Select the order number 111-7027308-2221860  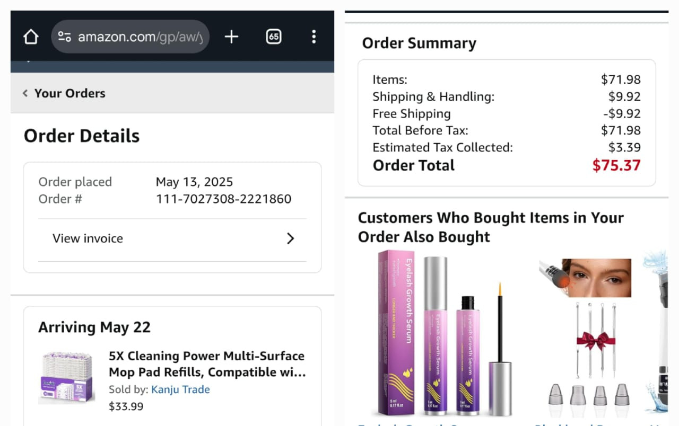[223, 199]
